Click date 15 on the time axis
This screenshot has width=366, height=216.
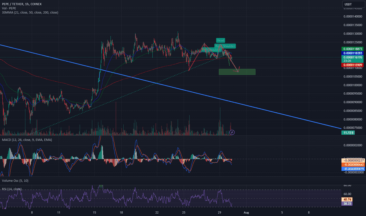click(x=94, y=212)
